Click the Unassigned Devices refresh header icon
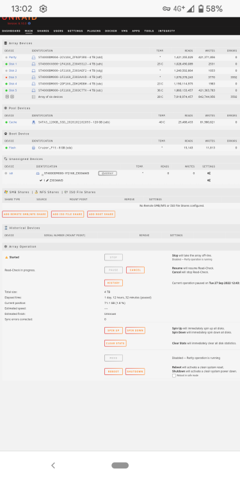The width and height of the screenshot is (240, 480). point(6,159)
